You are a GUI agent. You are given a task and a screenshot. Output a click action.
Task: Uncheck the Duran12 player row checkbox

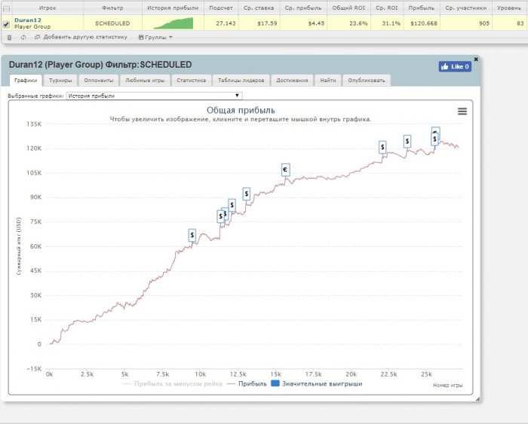point(7,23)
